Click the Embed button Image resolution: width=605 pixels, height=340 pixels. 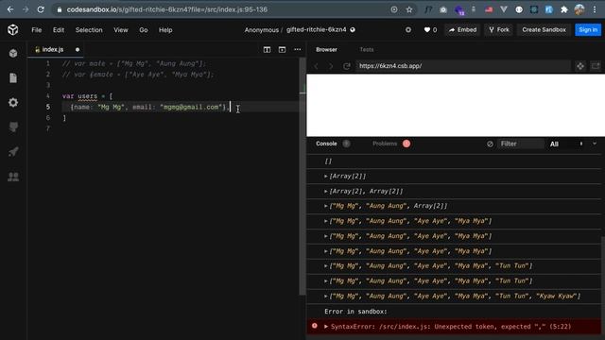(462, 29)
